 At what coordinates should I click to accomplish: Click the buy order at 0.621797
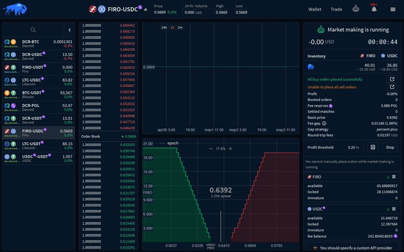point(108,193)
